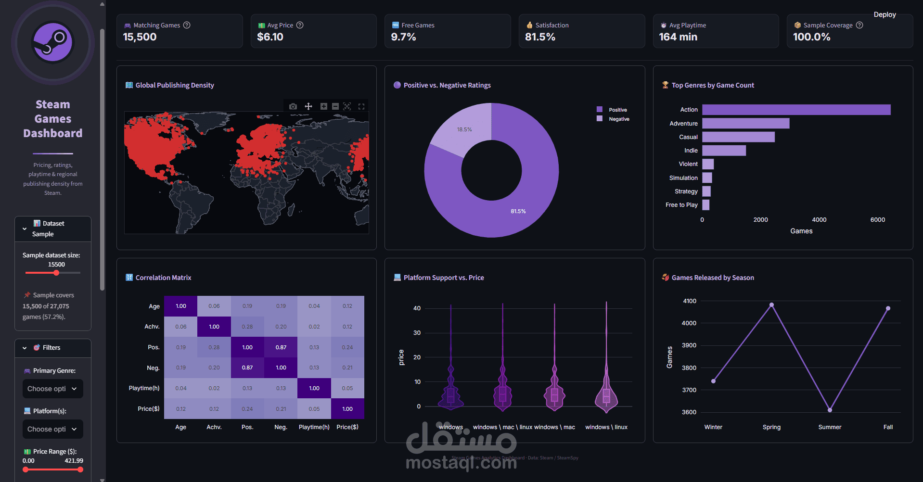Reset map view with the autoscale icon
The image size is (923, 482).
pyautogui.click(x=347, y=106)
